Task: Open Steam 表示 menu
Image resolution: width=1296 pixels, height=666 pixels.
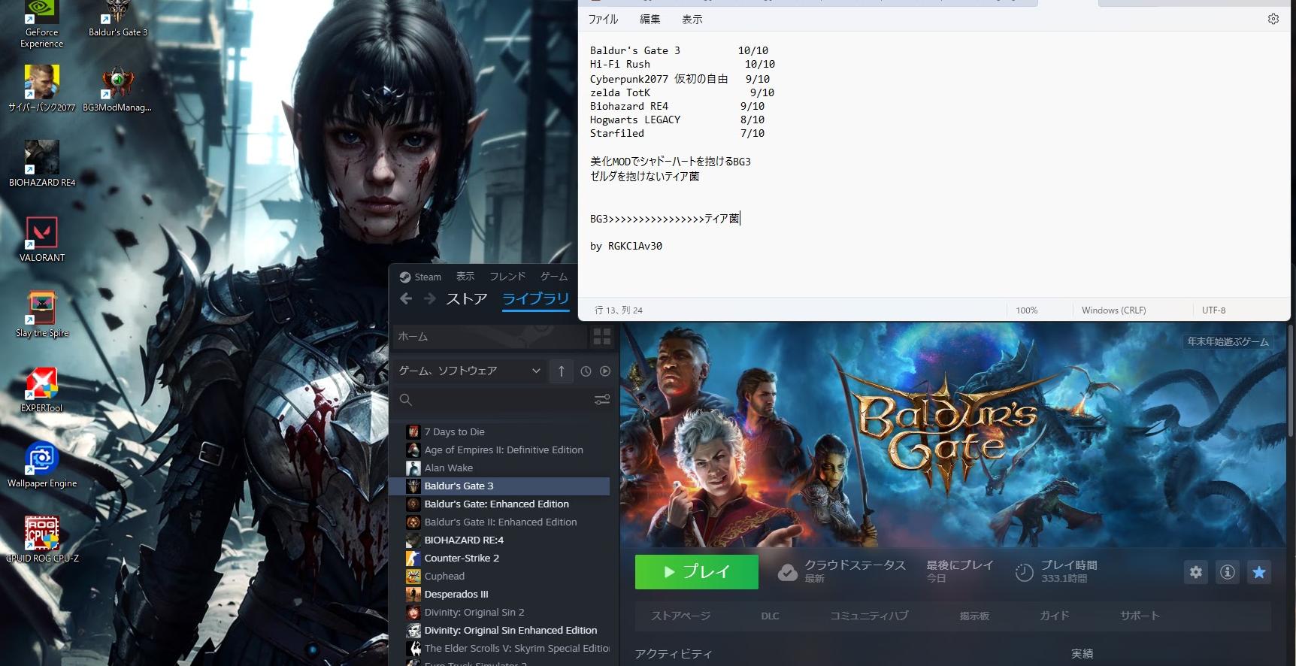Action: 465,277
